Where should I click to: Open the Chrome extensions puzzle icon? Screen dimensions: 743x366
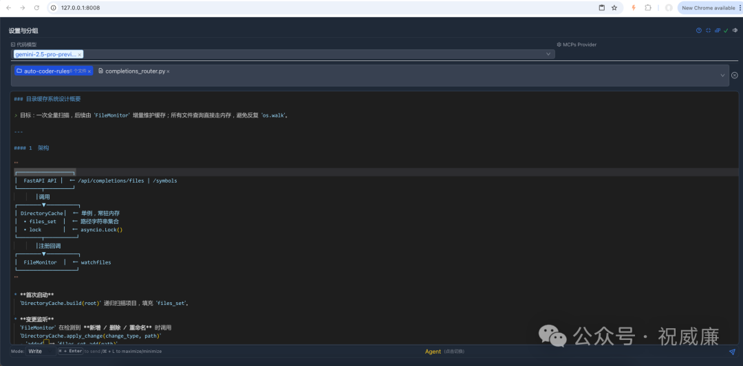tap(648, 8)
